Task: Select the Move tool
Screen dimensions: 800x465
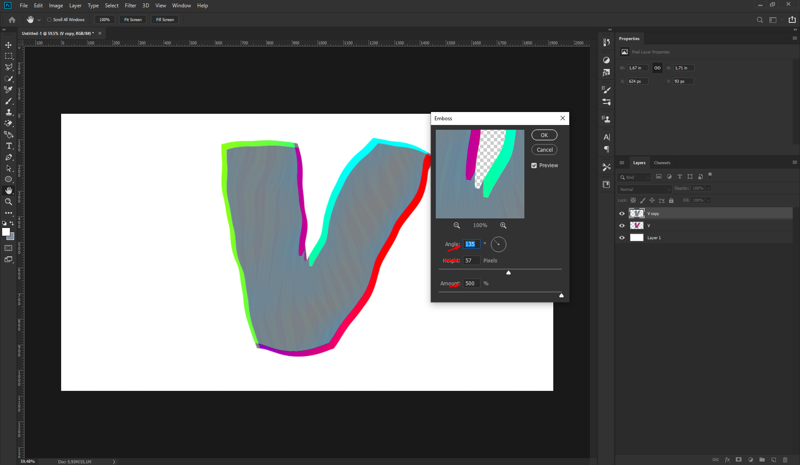Action: pos(9,45)
